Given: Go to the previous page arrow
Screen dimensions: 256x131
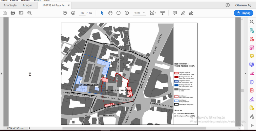Looking at the screenshot, I should (x=65, y=13).
